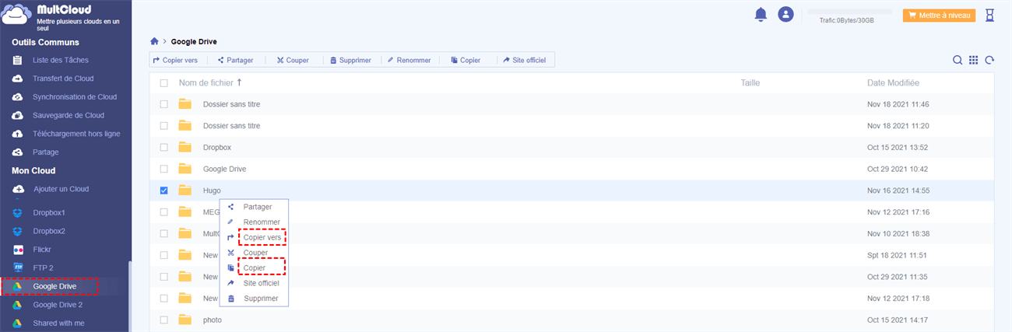Check second Dossier sans titre row (11:20)
Viewport: 1012px width, 332px height.
pyautogui.click(x=163, y=125)
